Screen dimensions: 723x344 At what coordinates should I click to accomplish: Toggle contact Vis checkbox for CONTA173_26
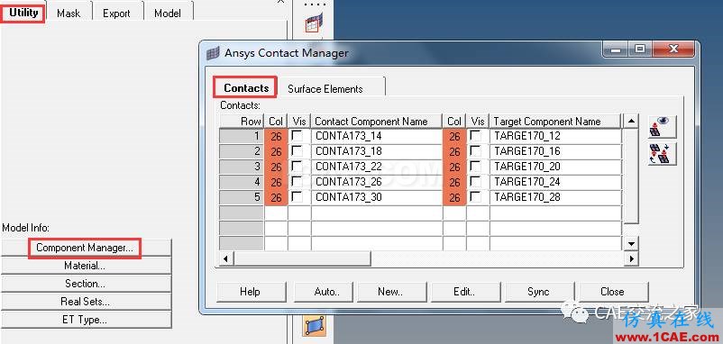click(x=297, y=181)
